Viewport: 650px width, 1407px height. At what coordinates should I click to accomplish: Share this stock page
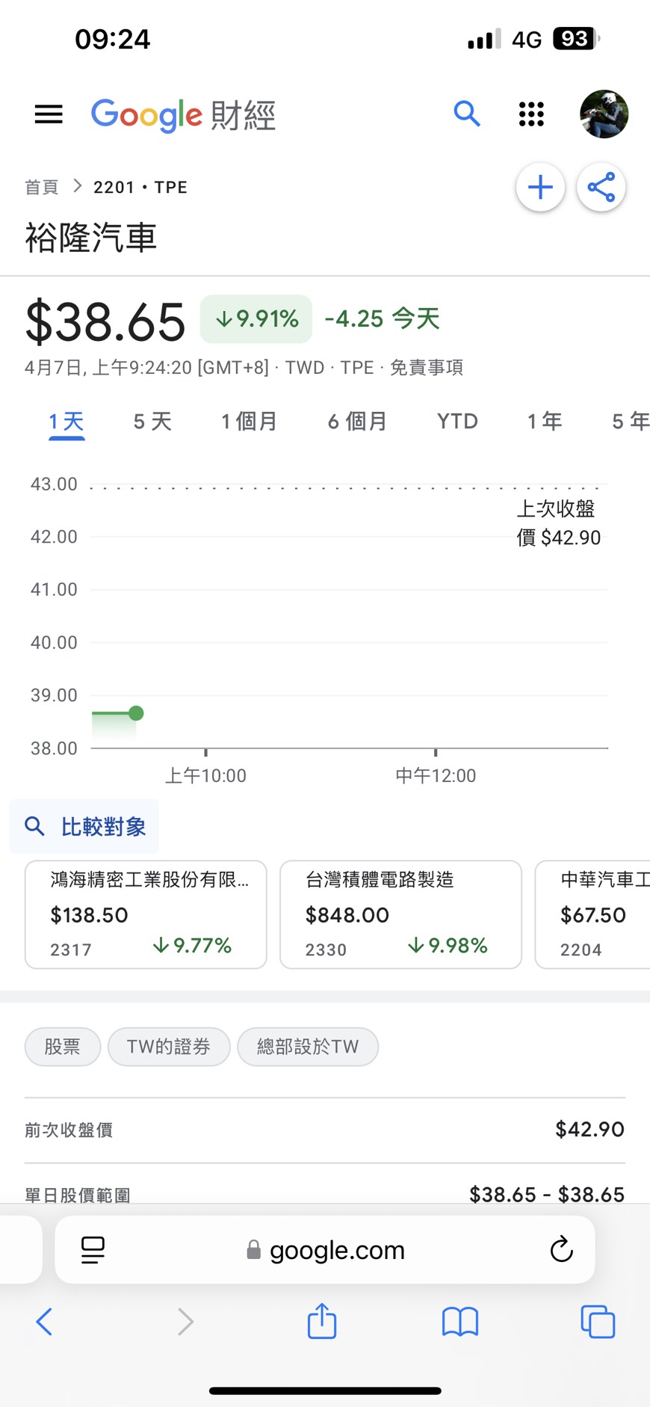pos(601,187)
